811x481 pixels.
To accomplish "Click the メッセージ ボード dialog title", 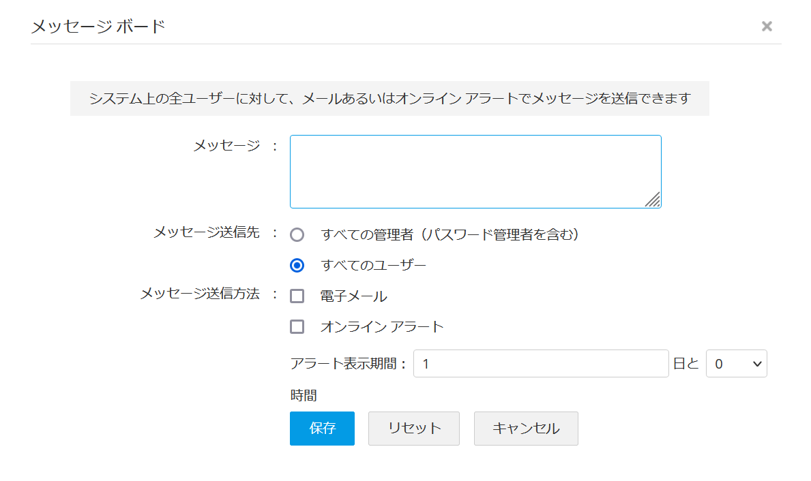I will [98, 27].
